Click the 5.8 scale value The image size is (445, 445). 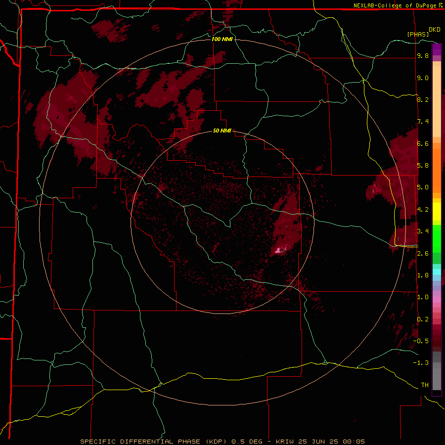click(x=423, y=166)
